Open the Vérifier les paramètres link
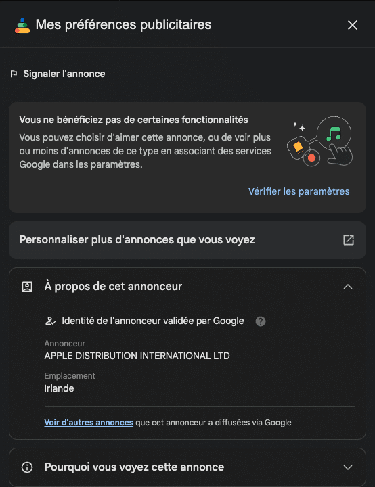Image resolution: width=375 pixels, height=487 pixels. click(299, 191)
